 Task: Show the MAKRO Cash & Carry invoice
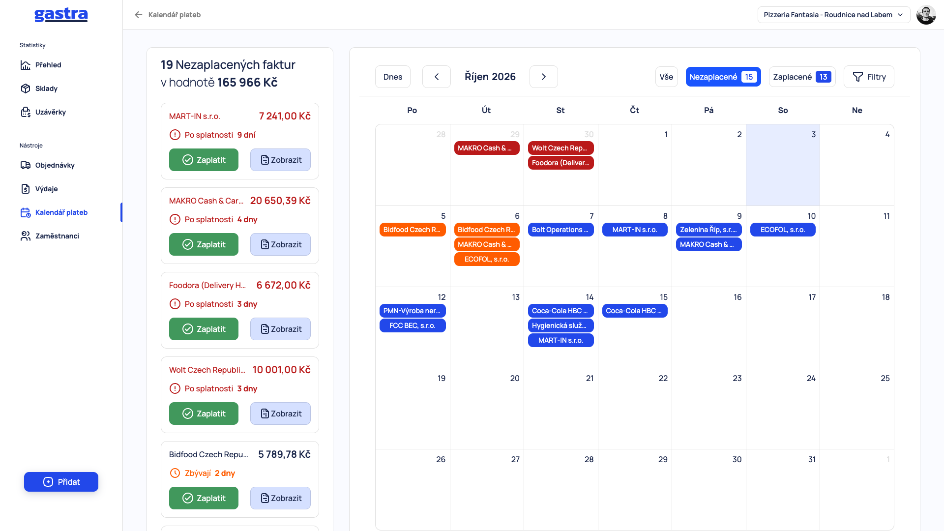pyautogui.click(x=280, y=244)
